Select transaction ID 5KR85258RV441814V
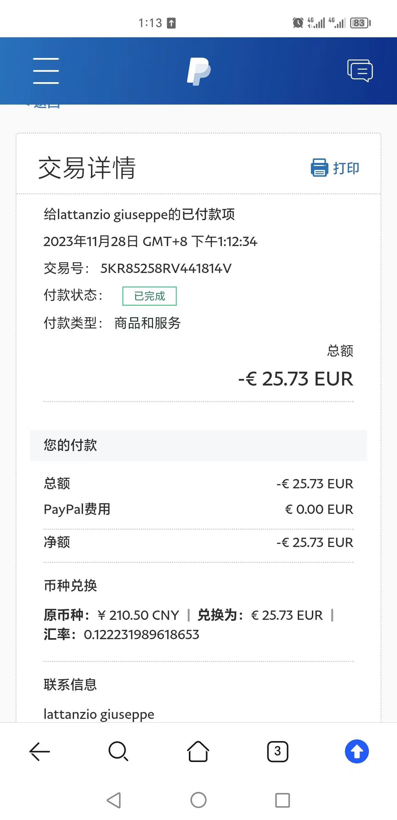 click(x=166, y=269)
